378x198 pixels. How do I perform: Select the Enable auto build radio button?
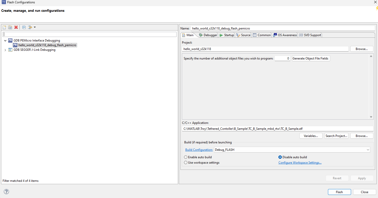click(186, 157)
